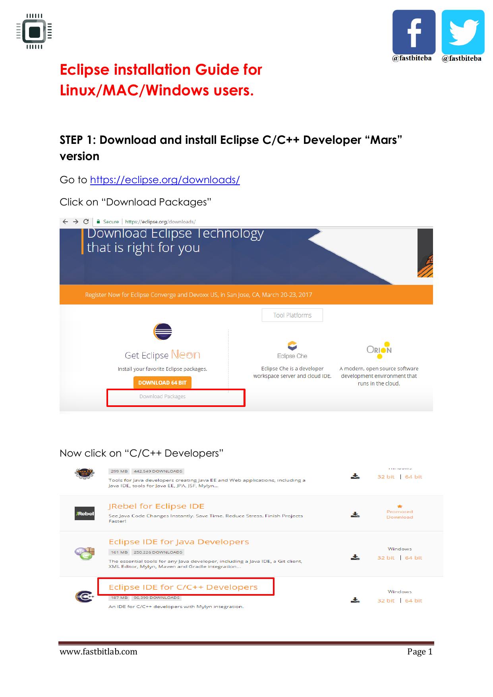Click the Twitter @fastbiteba icon
This screenshot has width=493, height=697.
click(463, 32)
